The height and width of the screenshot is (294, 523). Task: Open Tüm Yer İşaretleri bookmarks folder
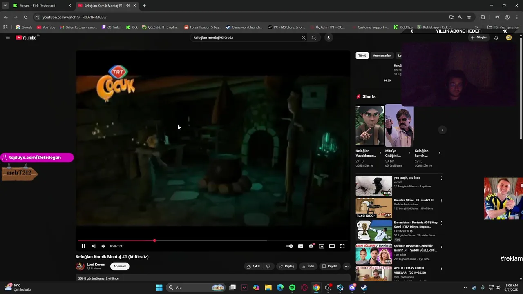click(x=503, y=27)
